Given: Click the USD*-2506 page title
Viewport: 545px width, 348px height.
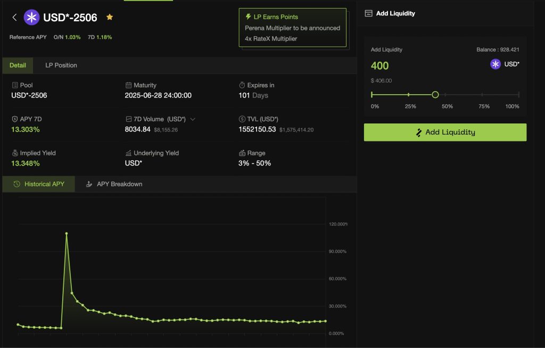Looking at the screenshot, I should [70, 18].
